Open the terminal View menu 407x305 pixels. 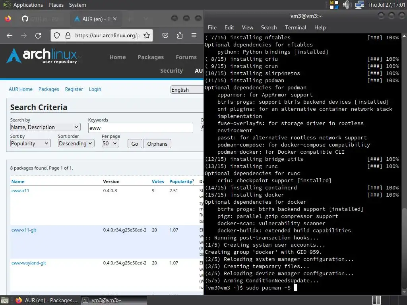[248, 27]
